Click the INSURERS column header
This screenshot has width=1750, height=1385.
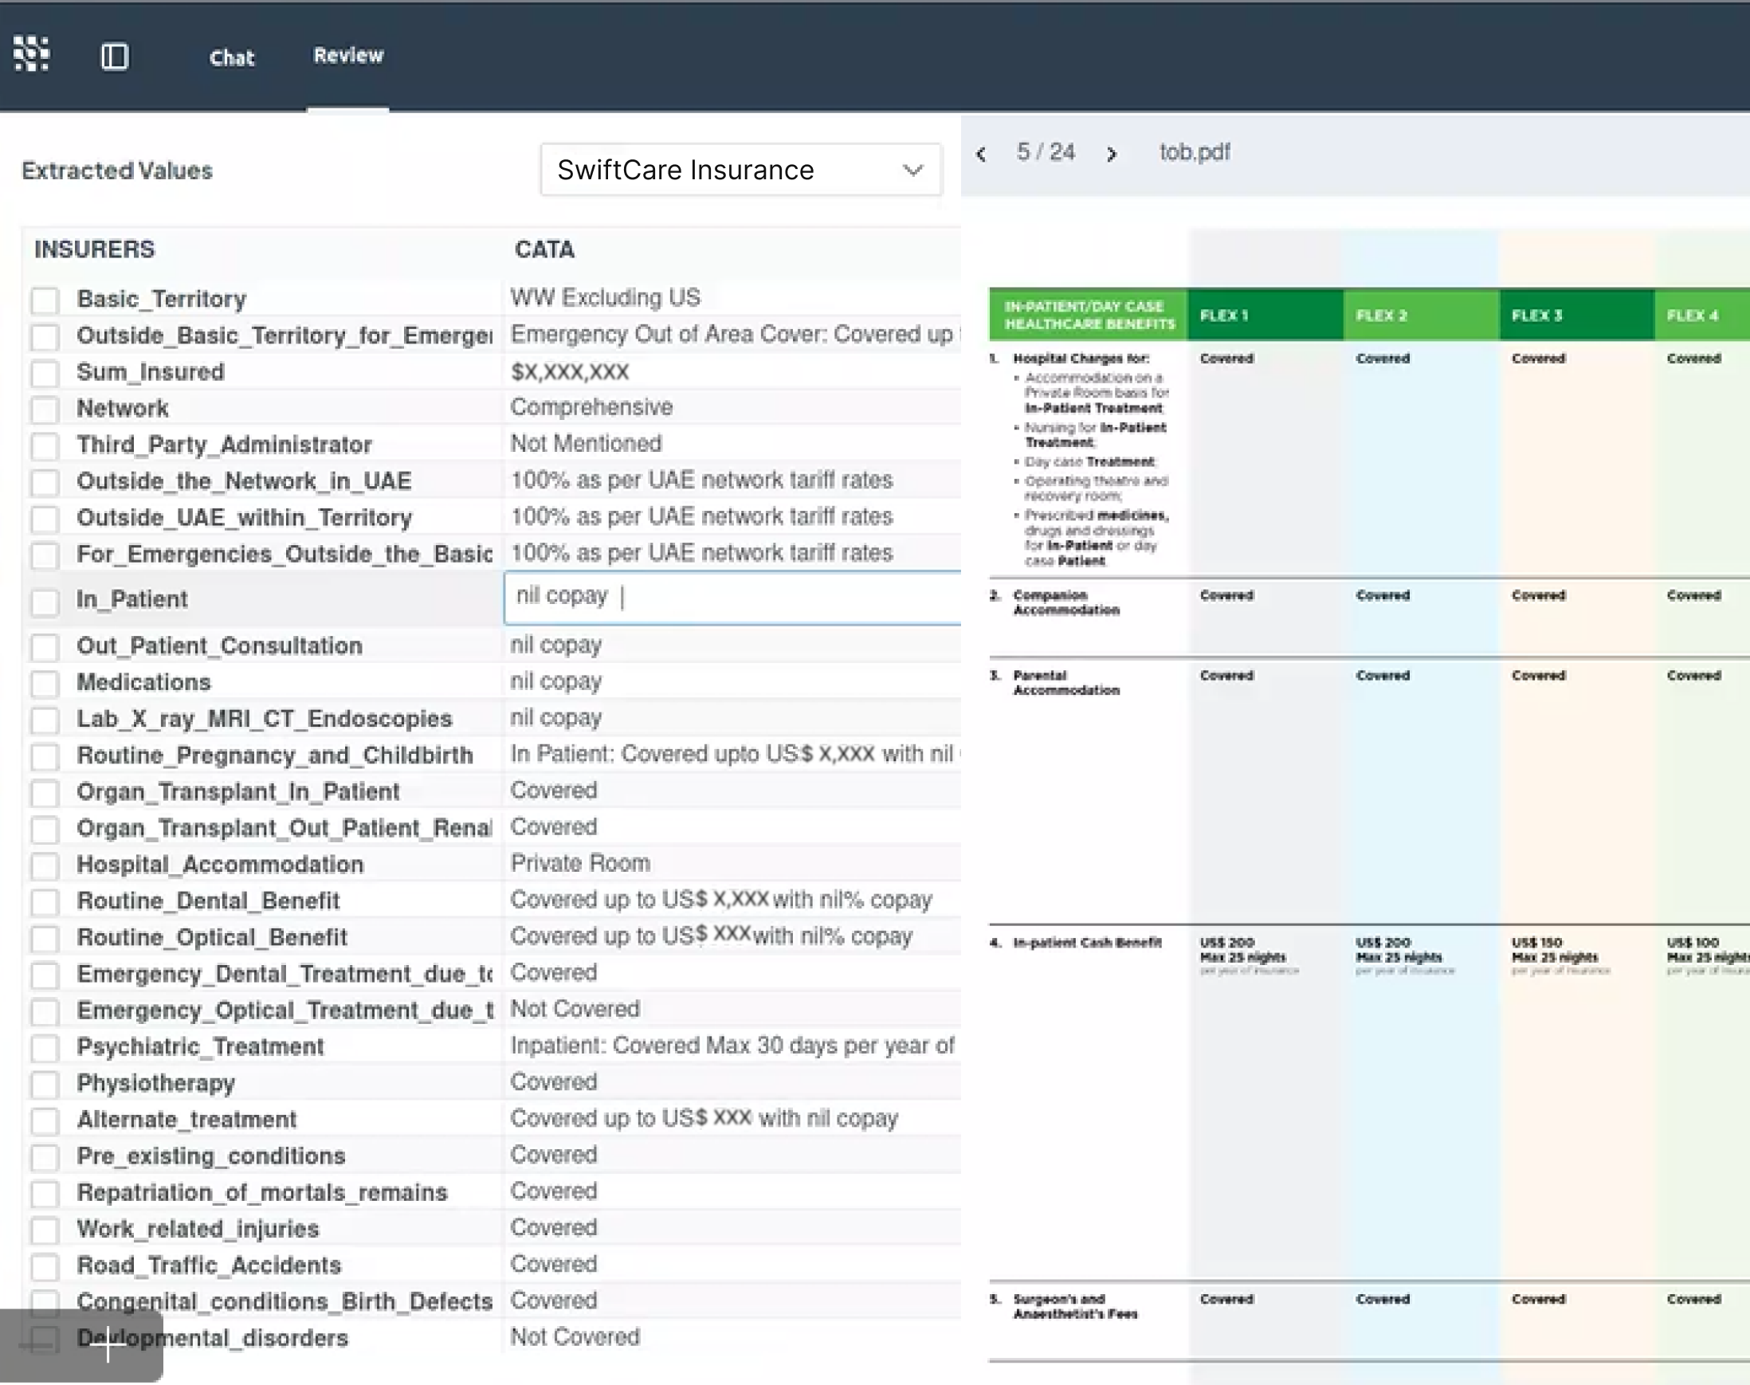coord(94,249)
